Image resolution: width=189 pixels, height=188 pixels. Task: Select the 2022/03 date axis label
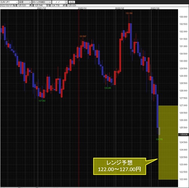(155, 8)
